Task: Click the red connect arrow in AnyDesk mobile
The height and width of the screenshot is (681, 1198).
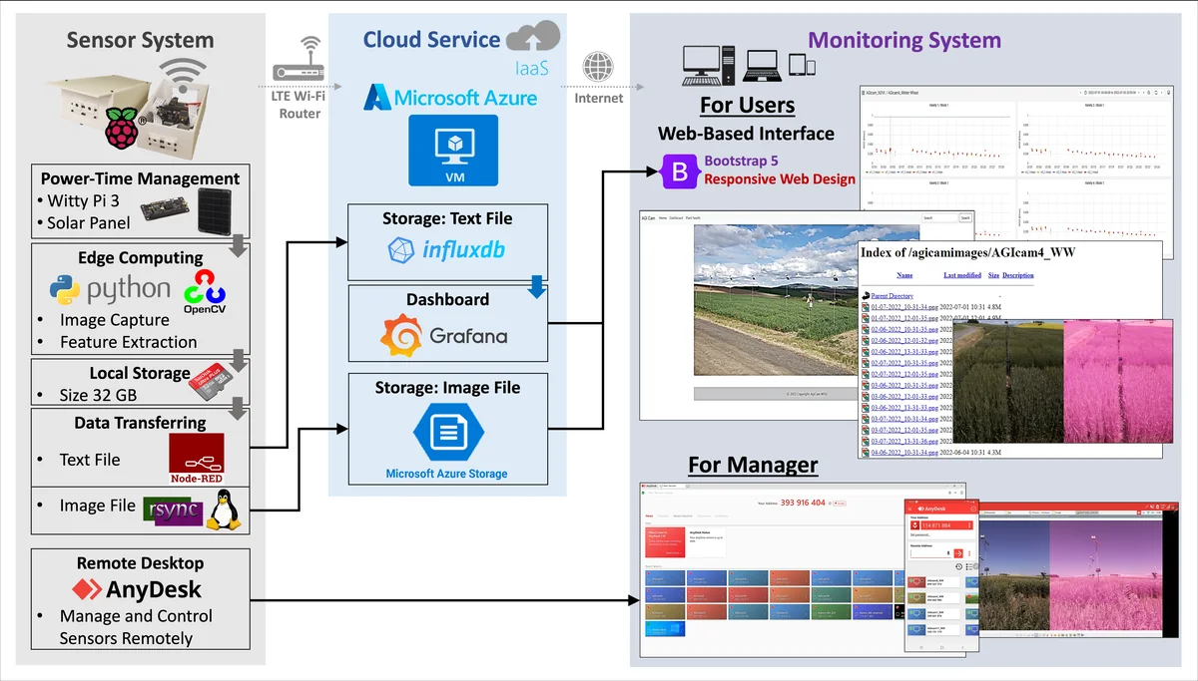Action: 960,553
